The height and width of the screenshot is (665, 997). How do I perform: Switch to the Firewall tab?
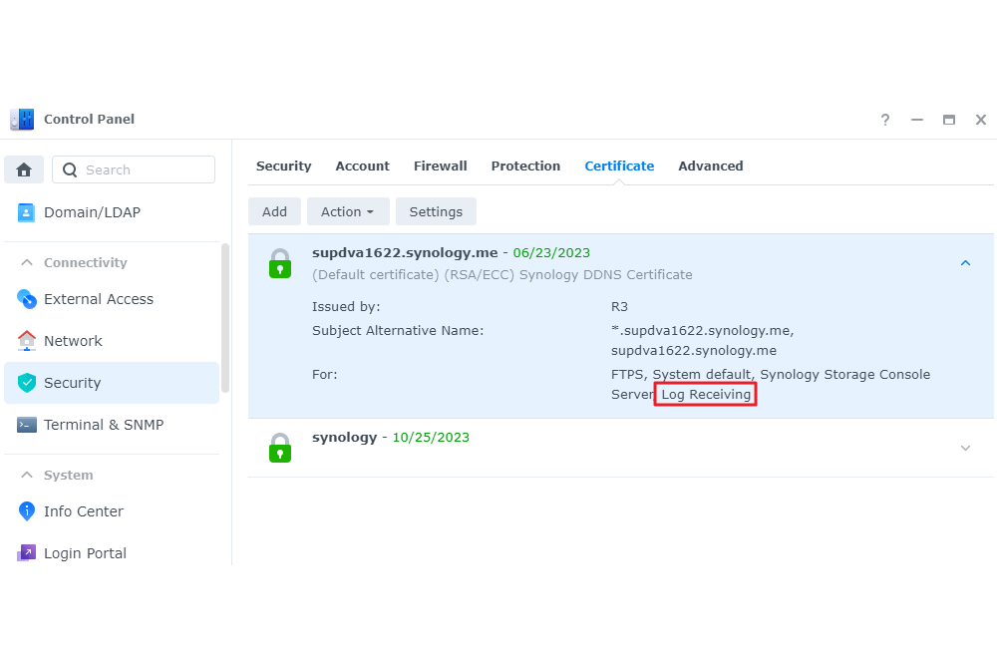[x=440, y=166]
